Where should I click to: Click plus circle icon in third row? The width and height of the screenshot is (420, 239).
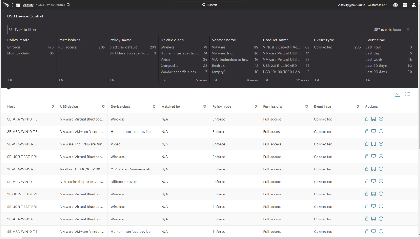click(381, 144)
